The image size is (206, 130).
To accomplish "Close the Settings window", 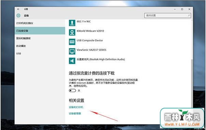I will click(189, 9).
